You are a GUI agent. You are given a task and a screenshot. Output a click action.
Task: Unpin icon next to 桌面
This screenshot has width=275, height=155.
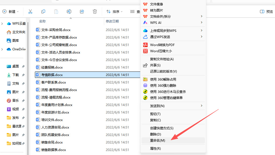click(23, 66)
